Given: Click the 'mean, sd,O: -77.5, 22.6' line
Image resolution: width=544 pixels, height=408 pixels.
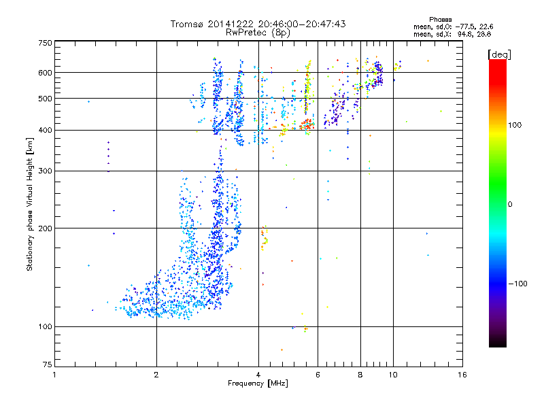Looking at the screenshot, I should pyautogui.click(x=453, y=27).
